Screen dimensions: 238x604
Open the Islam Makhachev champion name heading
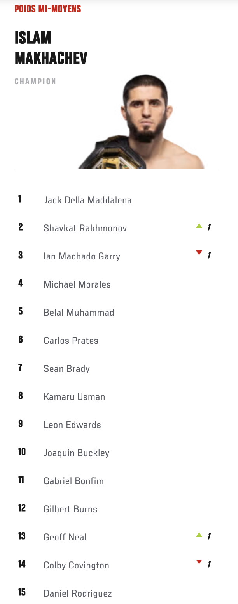(51, 48)
